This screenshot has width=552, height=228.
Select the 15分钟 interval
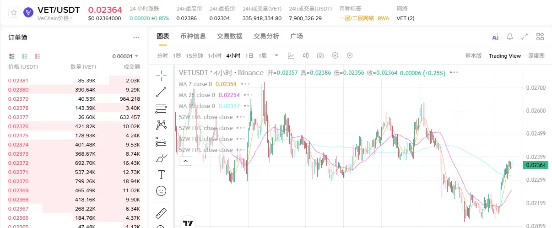(194, 55)
